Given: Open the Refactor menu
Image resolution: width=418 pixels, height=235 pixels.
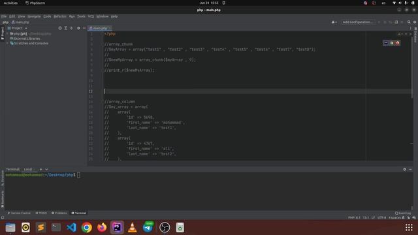Looking at the screenshot, I should tap(60, 16).
